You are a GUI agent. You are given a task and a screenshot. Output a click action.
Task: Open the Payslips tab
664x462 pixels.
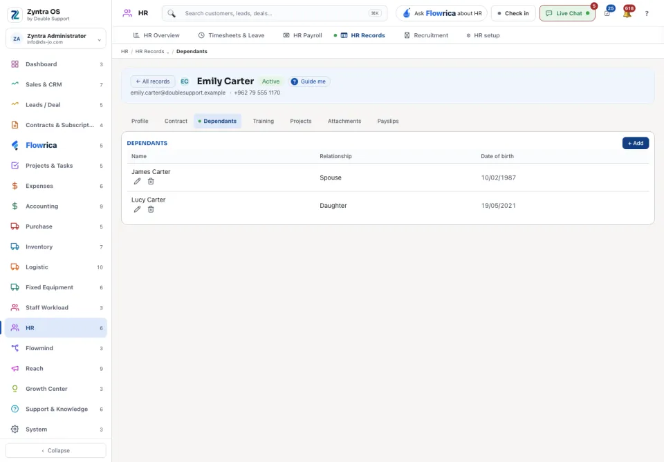pos(387,121)
